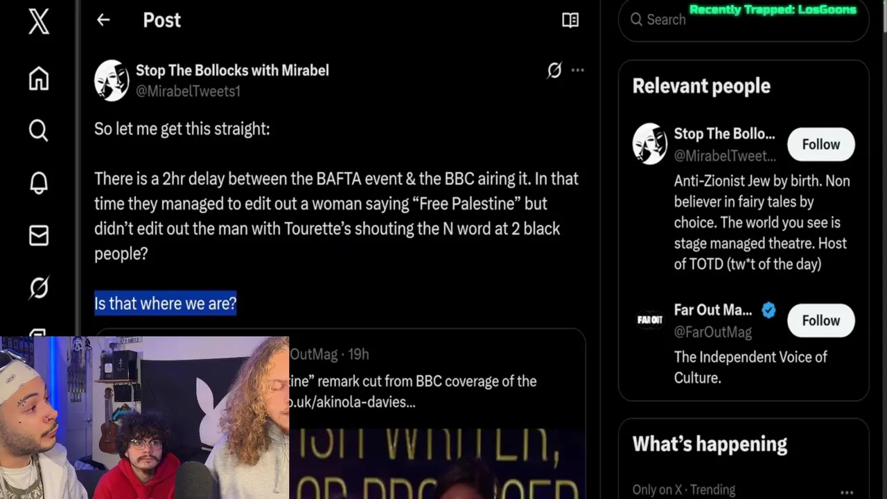Open reader view book icon
Image resolution: width=887 pixels, height=499 pixels.
pos(570,20)
